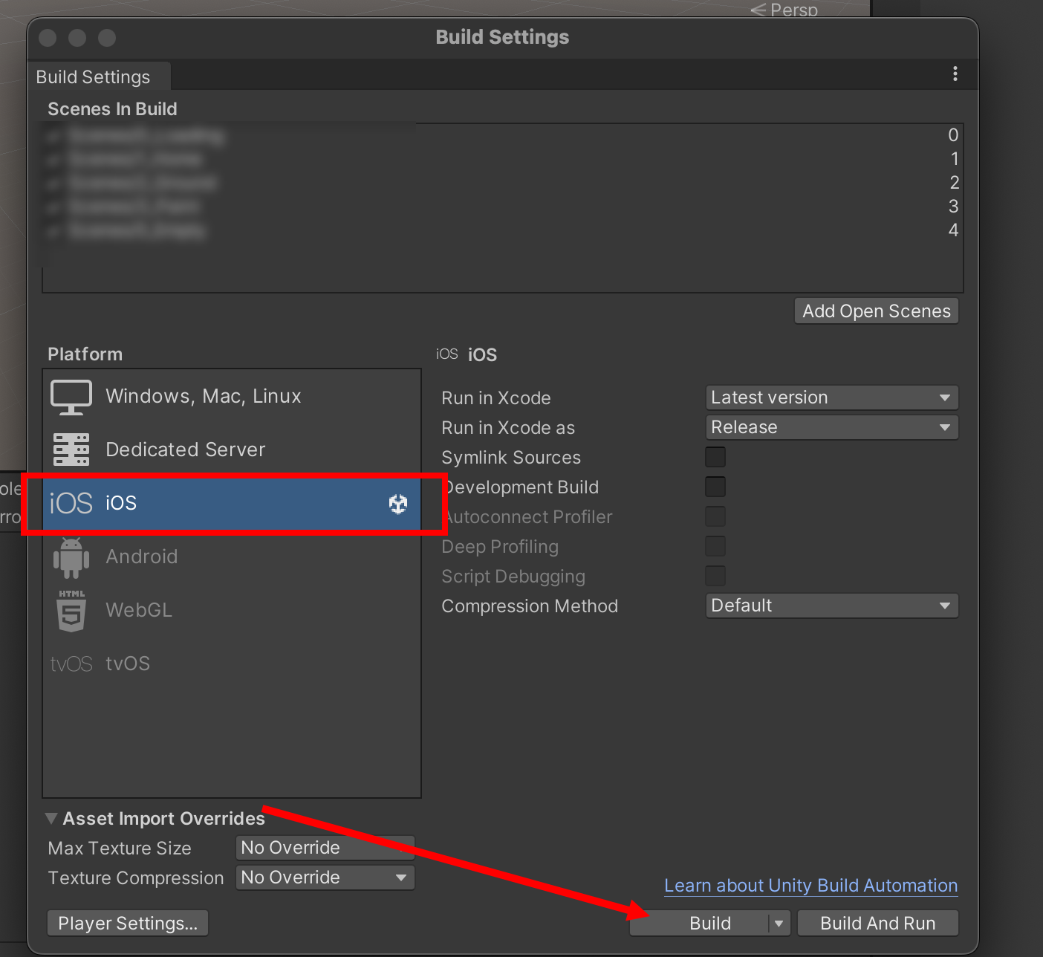Open the Learn about Unity Build Automation link
This screenshot has width=1043, height=957.
[810, 886]
